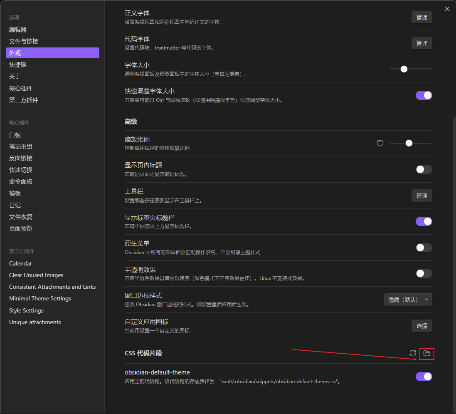The width and height of the screenshot is (456, 414).
Task: Reset zoom level with restore icon
Action: click(380, 143)
